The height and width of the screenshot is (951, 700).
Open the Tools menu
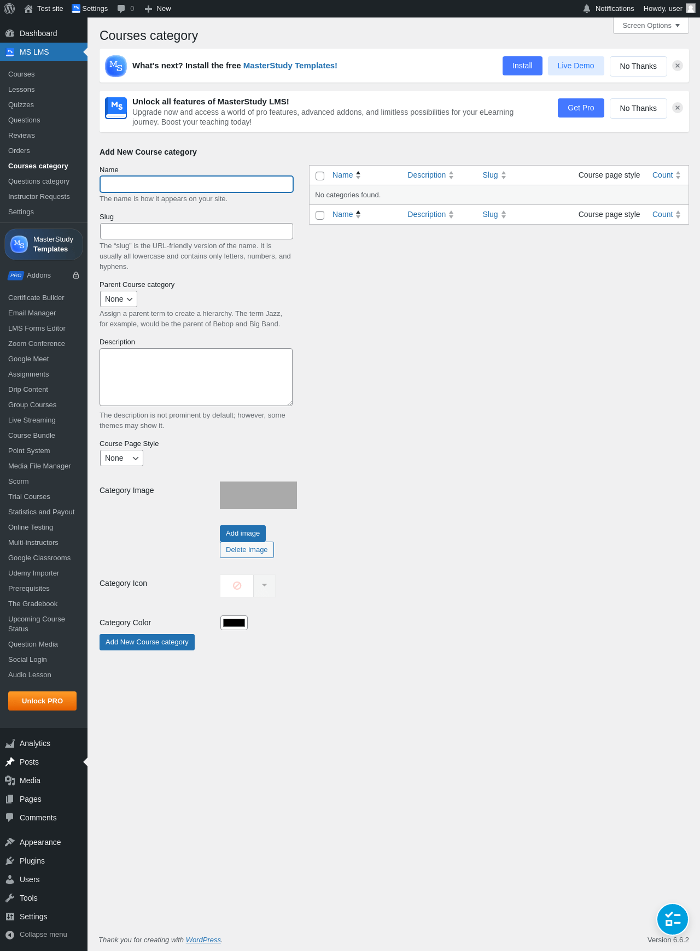(44, 898)
